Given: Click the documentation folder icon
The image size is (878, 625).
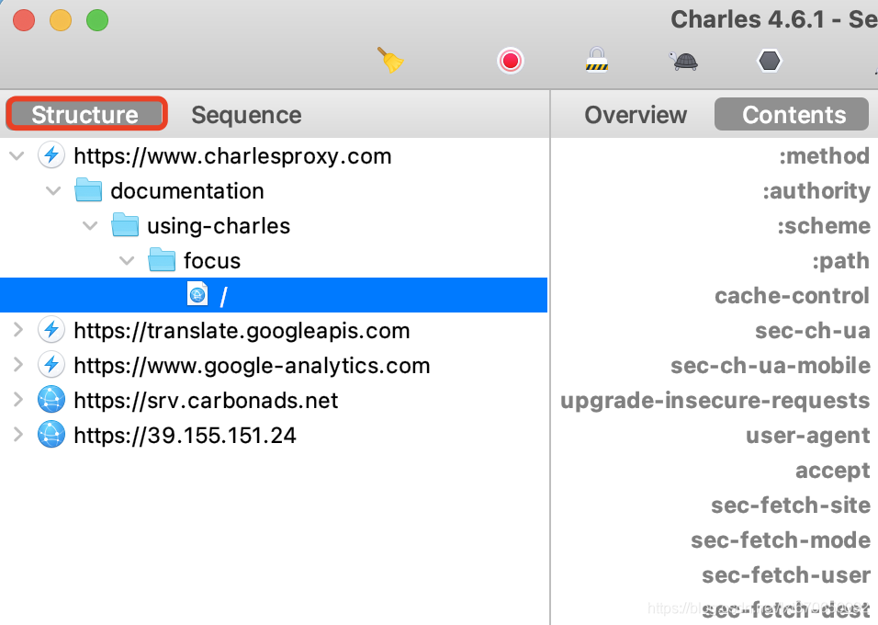Looking at the screenshot, I should click(88, 189).
